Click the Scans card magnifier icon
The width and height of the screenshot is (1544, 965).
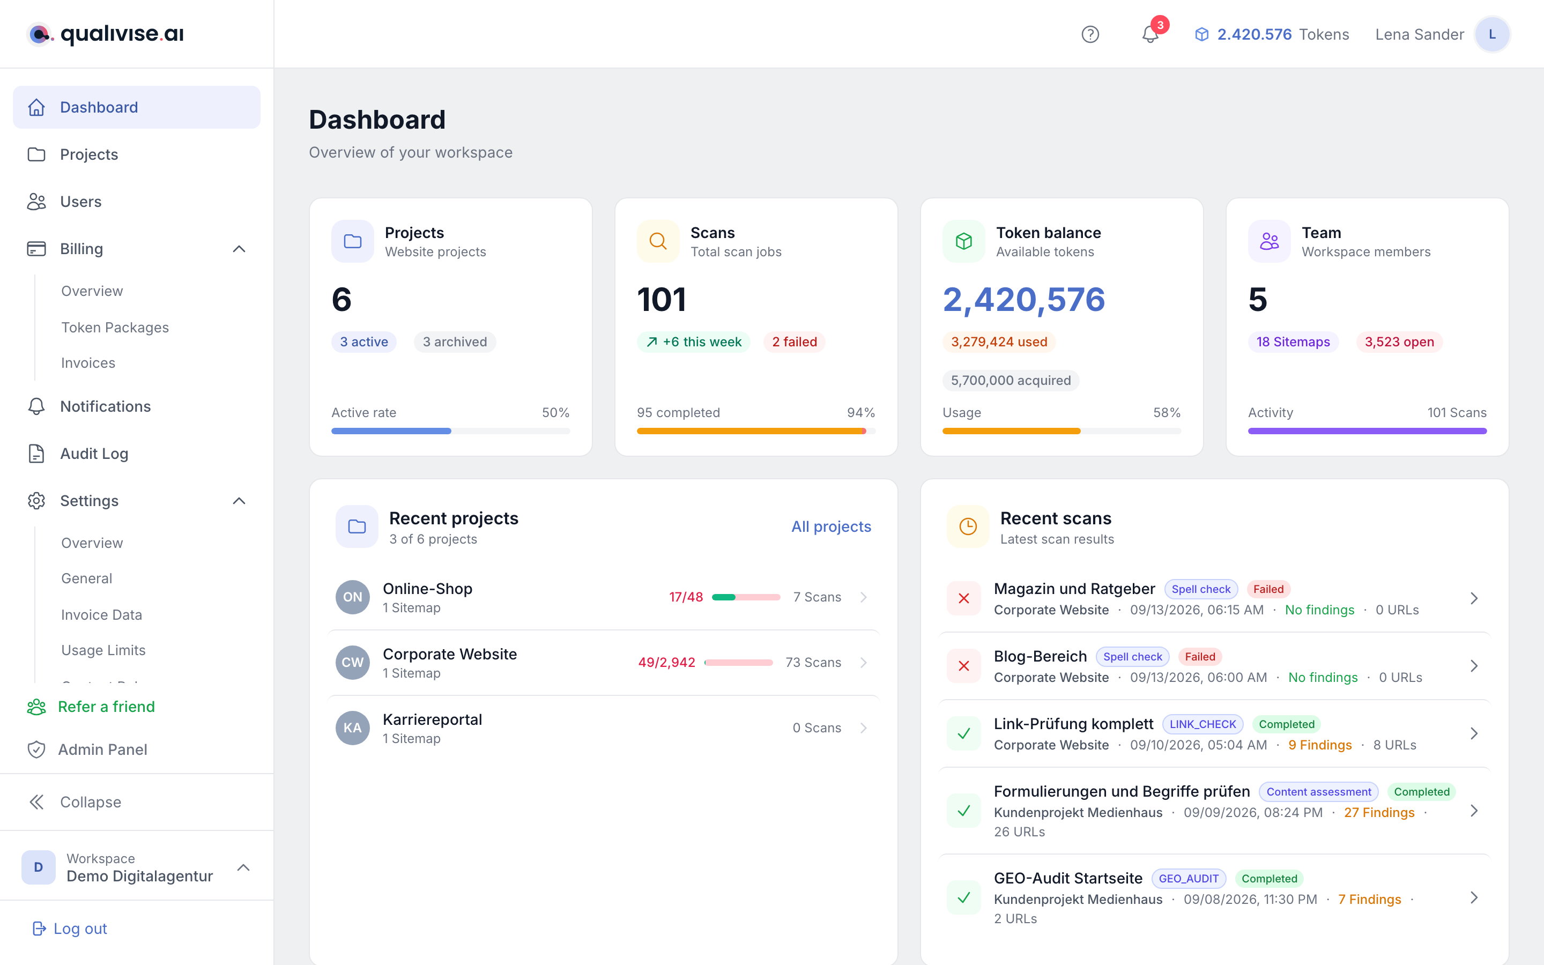point(658,241)
